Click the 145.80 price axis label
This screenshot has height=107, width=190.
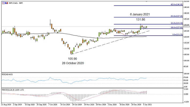pos(187,7)
